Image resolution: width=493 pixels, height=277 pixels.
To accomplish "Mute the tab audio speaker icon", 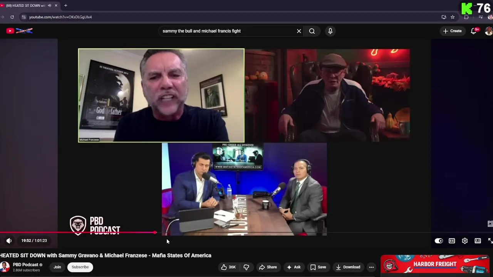I will click(x=49, y=5).
